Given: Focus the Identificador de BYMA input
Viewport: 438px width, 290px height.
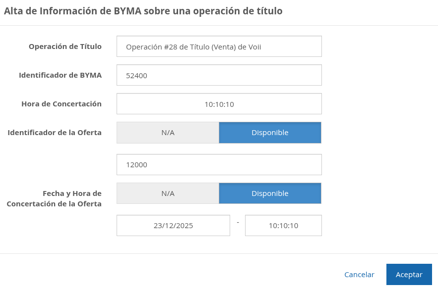Looking at the screenshot, I should 219,75.
